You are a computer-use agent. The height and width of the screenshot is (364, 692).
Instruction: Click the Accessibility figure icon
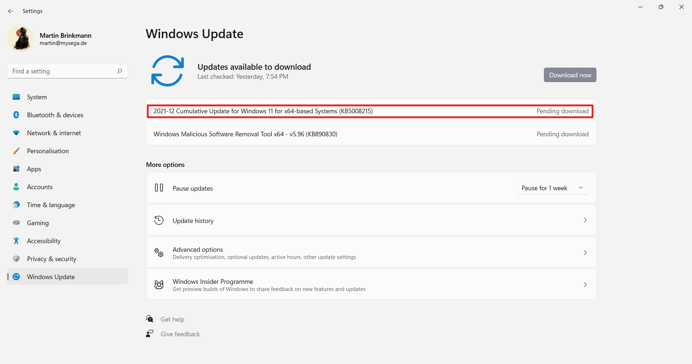click(x=16, y=241)
